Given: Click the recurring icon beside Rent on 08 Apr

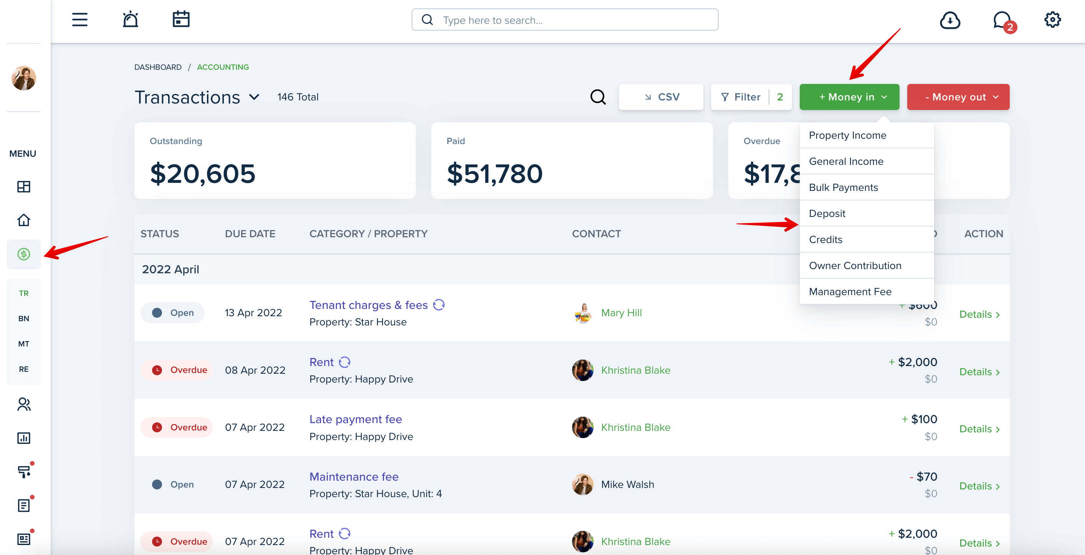Looking at the screenshot, I should pos(344,362).
